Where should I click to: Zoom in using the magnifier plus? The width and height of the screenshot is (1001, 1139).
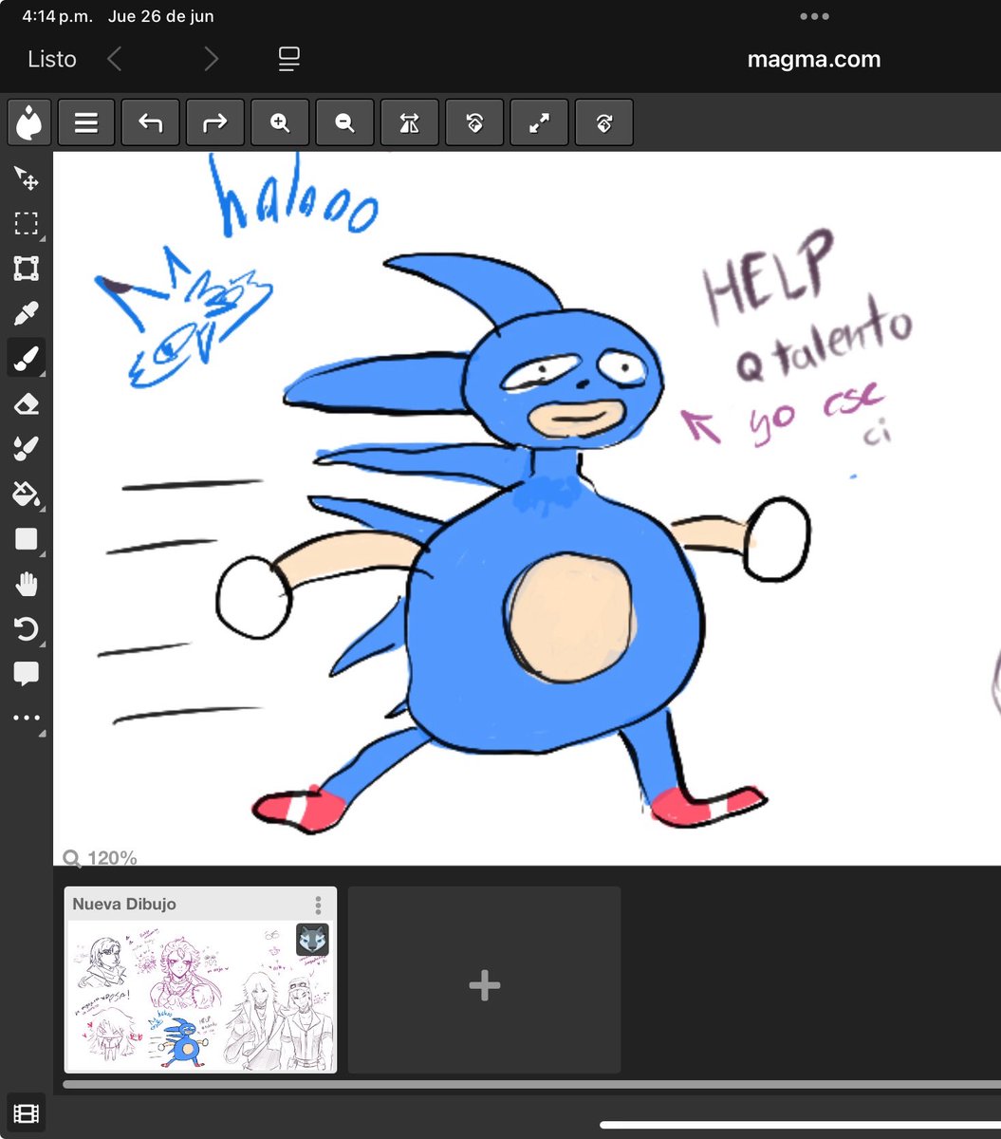[x=280, y=122]
